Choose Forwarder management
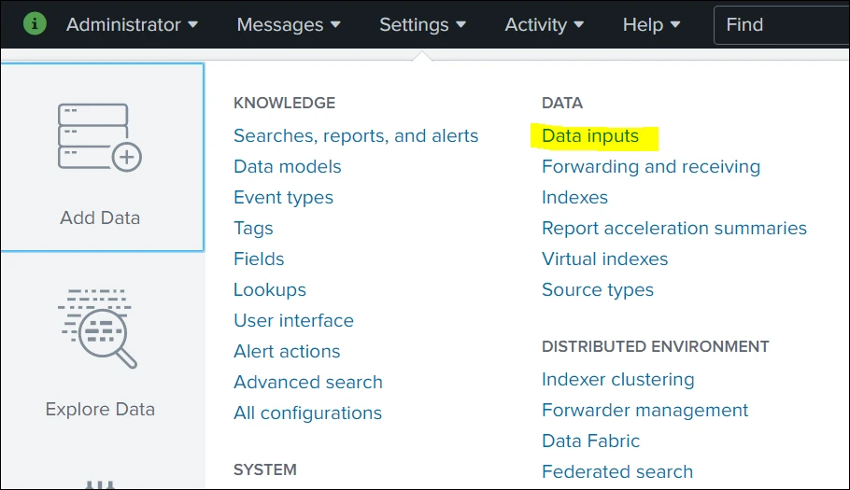 (x=645, y=411)
